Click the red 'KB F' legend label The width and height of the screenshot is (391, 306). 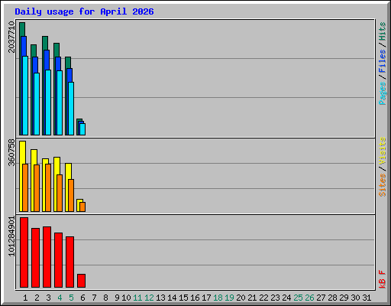[383, 279]
